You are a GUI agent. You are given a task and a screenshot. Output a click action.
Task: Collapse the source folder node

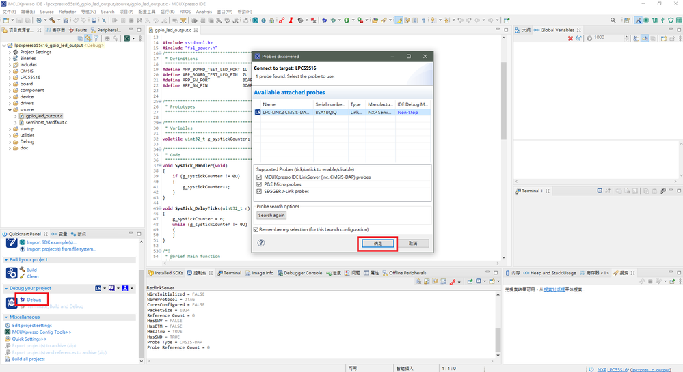(10, 110)
